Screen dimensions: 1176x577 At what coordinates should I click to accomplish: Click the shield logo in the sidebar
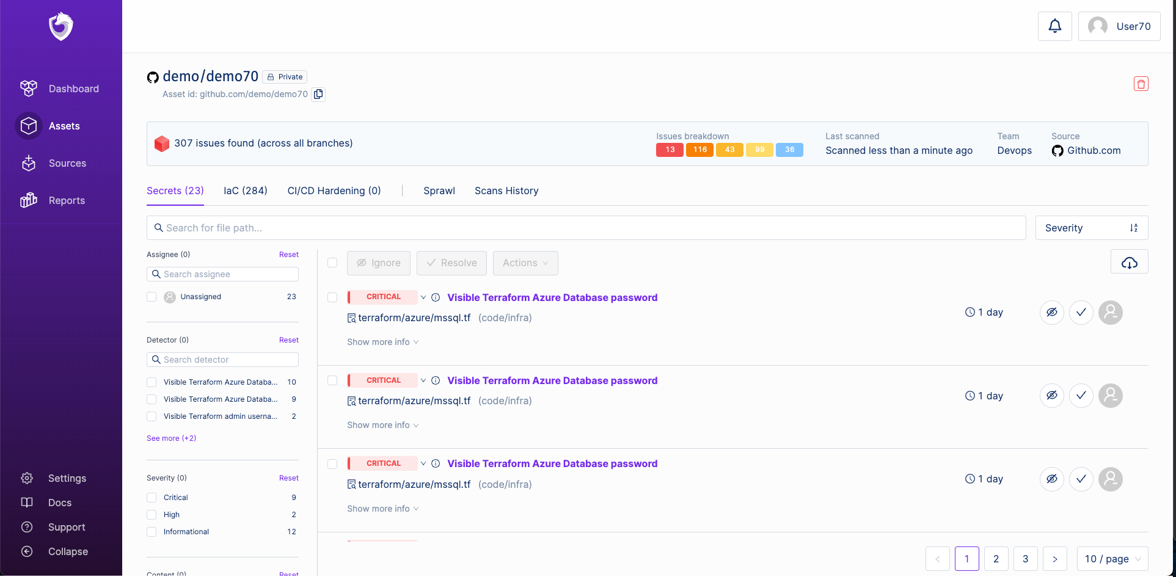[x=61, y=26]
